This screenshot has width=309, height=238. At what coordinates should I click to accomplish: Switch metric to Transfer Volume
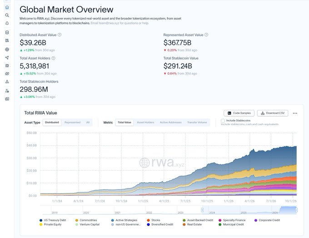197,122
